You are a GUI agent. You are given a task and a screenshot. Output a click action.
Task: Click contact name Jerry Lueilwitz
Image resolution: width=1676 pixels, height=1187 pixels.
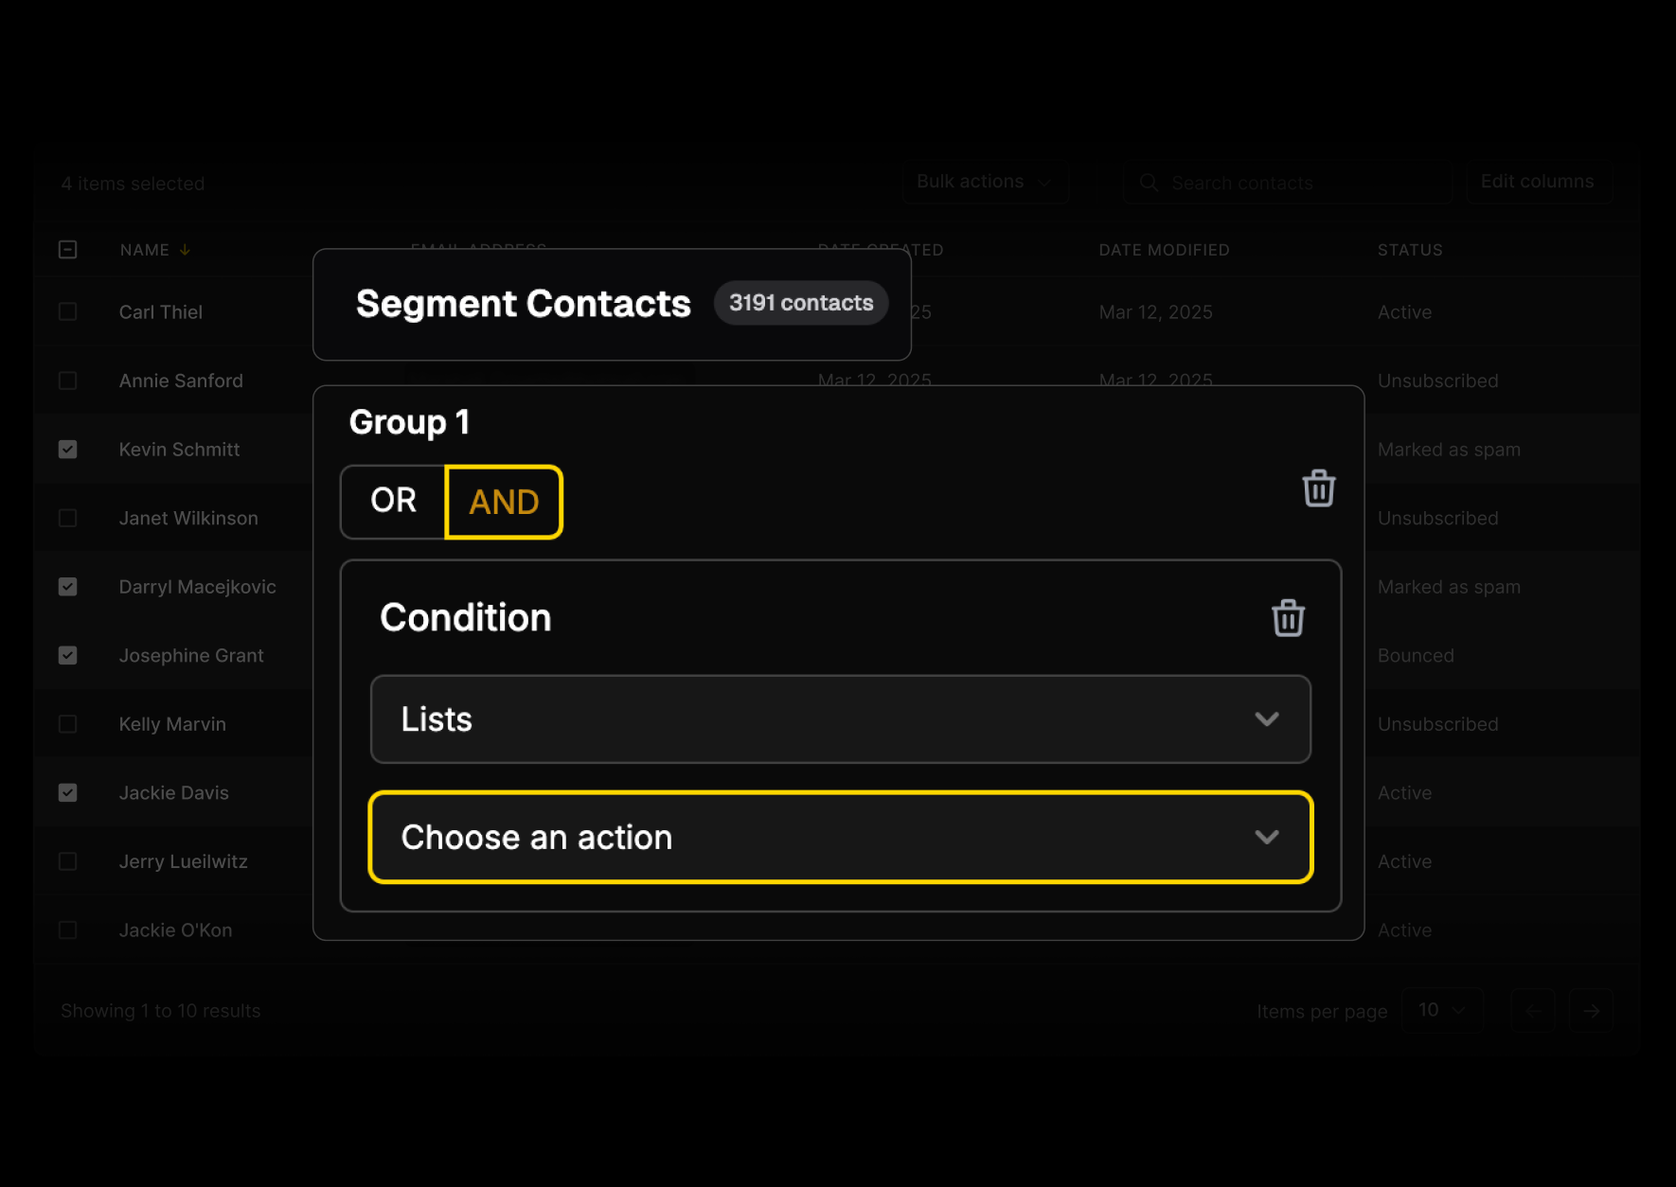coord(183,861)
